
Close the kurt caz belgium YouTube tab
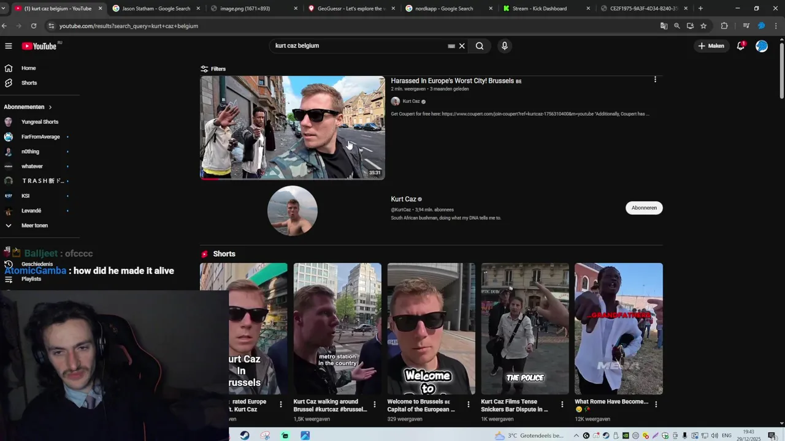(x=100, y=9)
